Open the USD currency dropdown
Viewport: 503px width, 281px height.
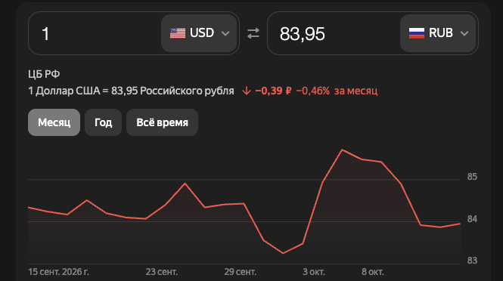[199, 33]
